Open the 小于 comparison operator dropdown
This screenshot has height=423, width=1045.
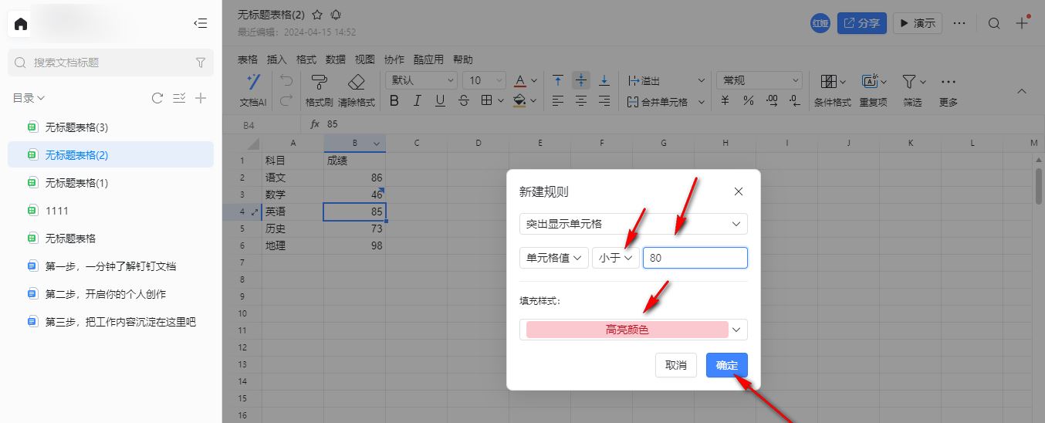(x=616, y=258)
